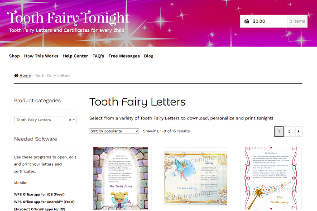Open the Free Messages page
This screenshot has height=211, width=317.
(x=124, y=56)
